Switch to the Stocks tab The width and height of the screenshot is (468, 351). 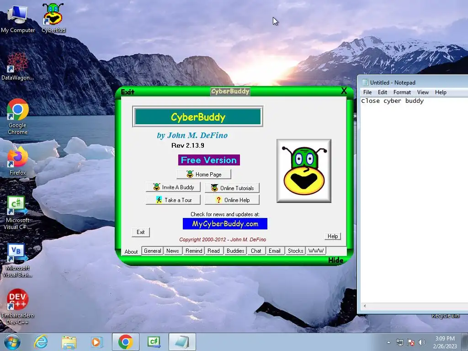pyautogui.click(x=296, y=251)
